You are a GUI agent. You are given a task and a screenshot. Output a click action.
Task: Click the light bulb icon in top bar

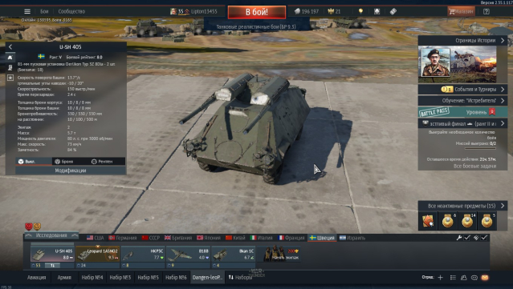[x=360, y=11]
